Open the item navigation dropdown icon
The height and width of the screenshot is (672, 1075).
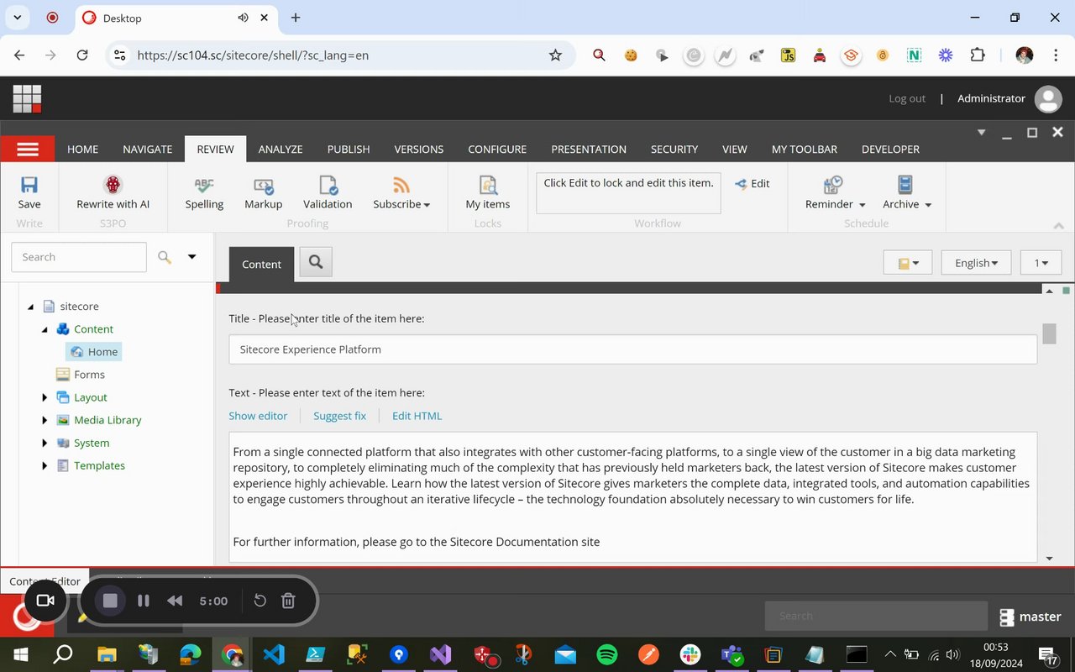(x=908, y=263)
